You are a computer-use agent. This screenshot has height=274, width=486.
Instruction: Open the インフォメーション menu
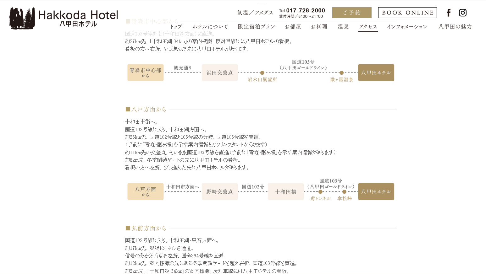pos(407,27)
